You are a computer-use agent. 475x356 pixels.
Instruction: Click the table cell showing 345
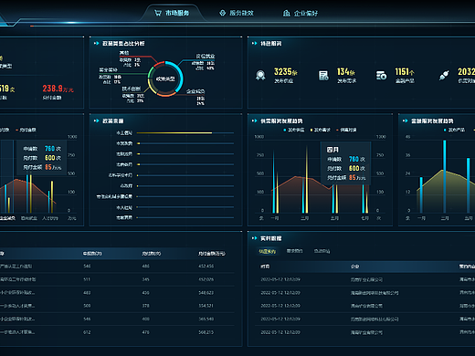pos(145,279)
